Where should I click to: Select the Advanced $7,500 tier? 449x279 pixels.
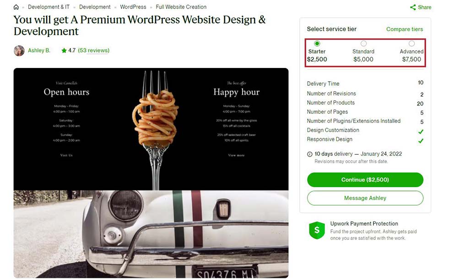pos(411,52)
